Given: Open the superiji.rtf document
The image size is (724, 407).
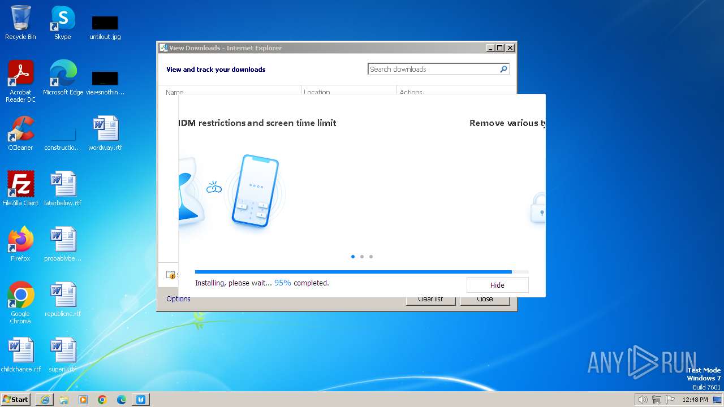Looking at the screenshot, I should 63,354.
